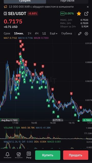Open the share external link icon
This screenshot has height=163, width=92.
point(86,13)
